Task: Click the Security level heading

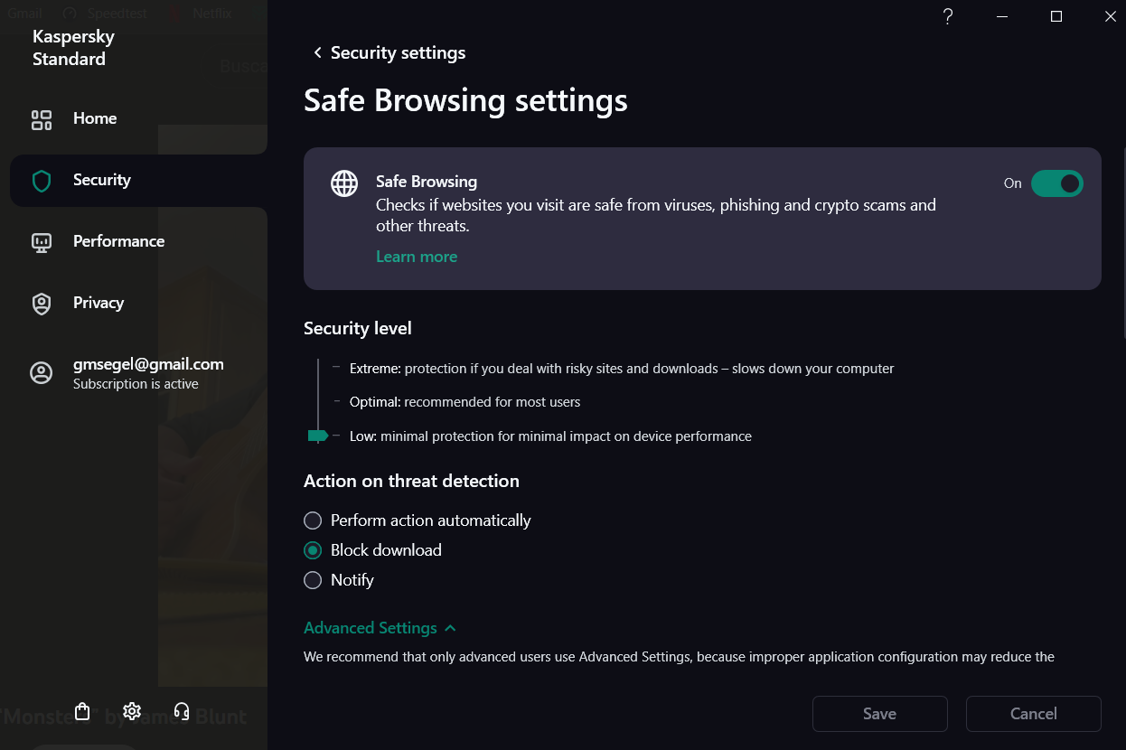Action: click(x=358, y=328)
